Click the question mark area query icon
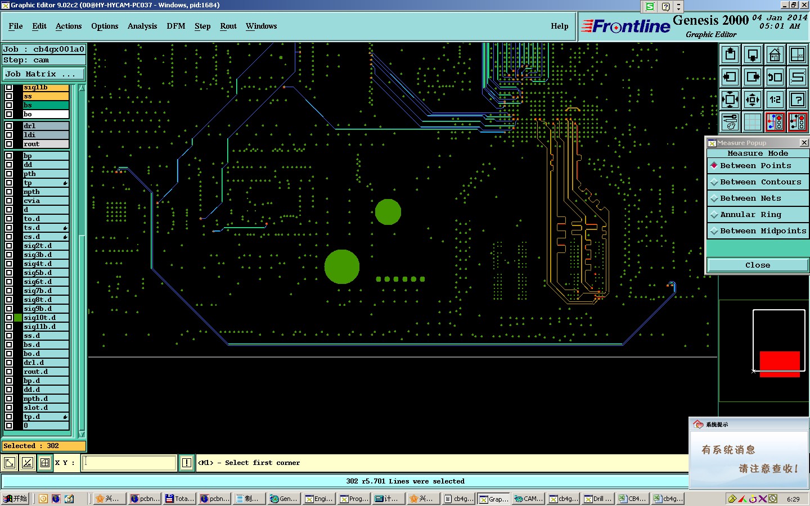Screen dimensions: 810x506 click(798, 100)
